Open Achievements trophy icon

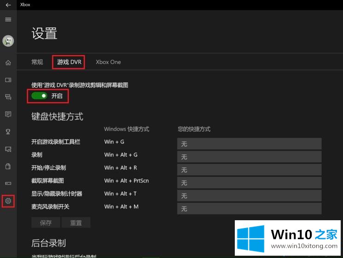point(8,131)
